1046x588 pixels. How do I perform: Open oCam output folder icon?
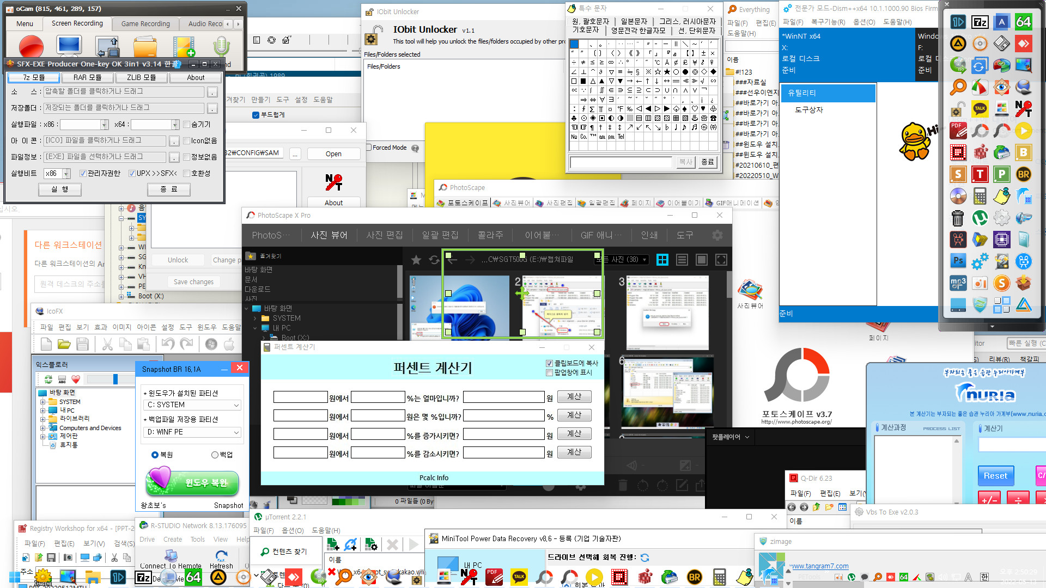click(x=145, y=47)
